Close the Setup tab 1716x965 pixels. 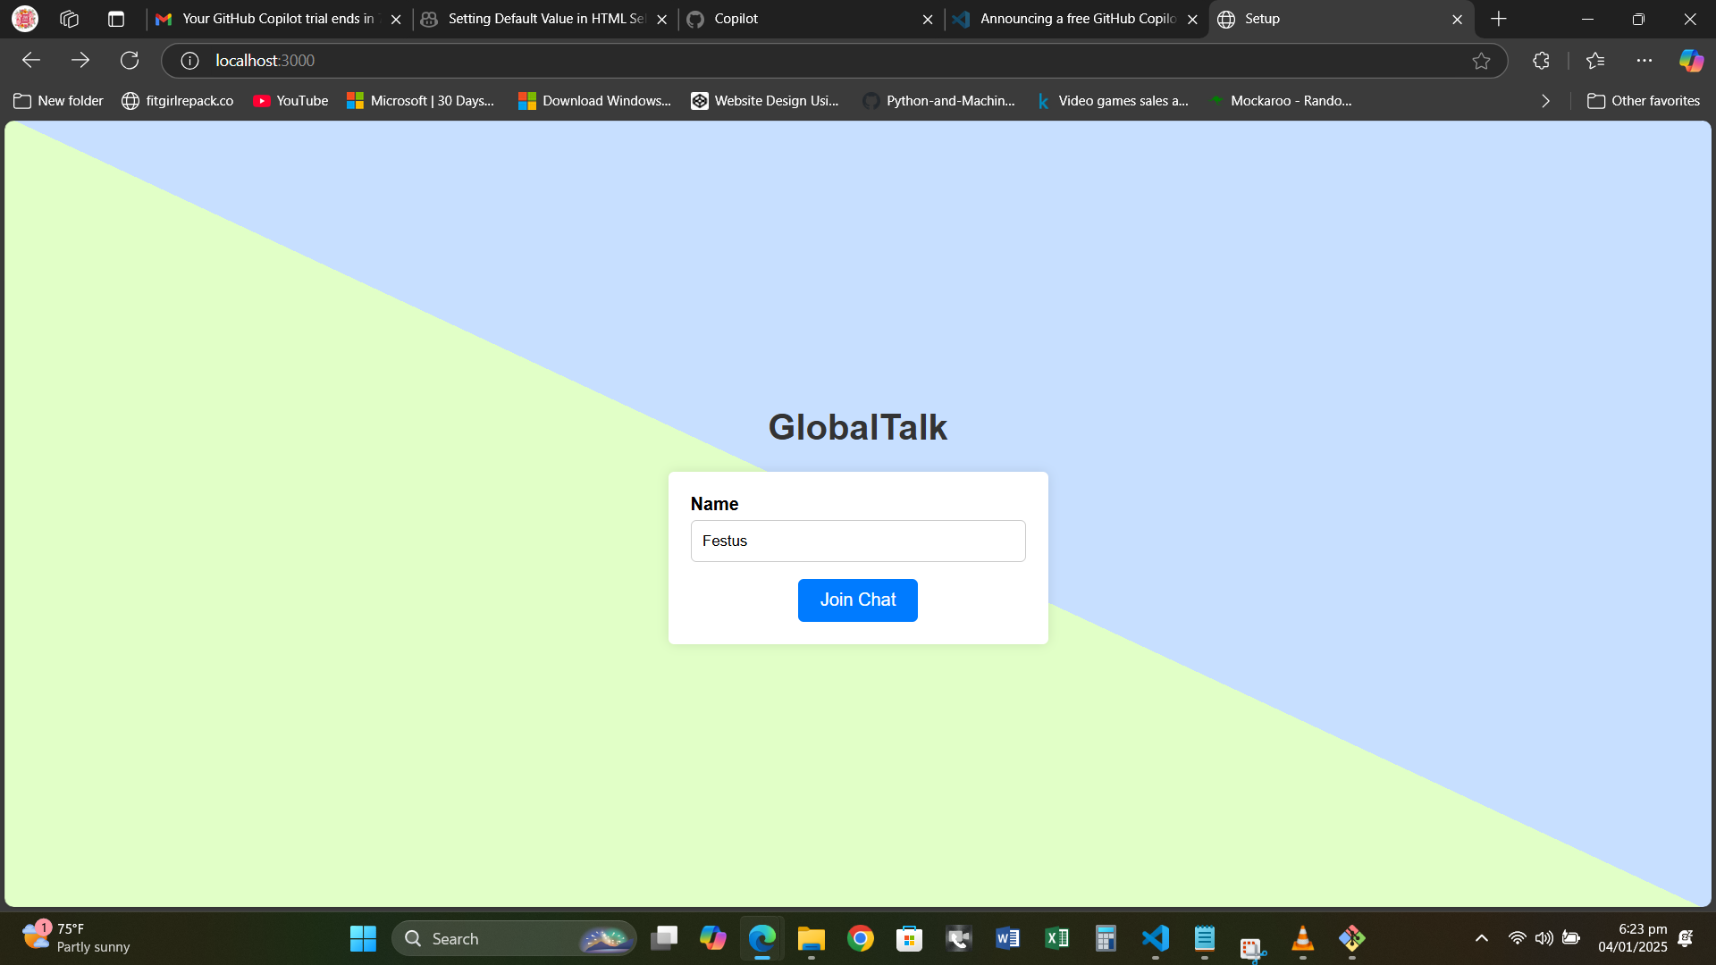click(1457, 19)
